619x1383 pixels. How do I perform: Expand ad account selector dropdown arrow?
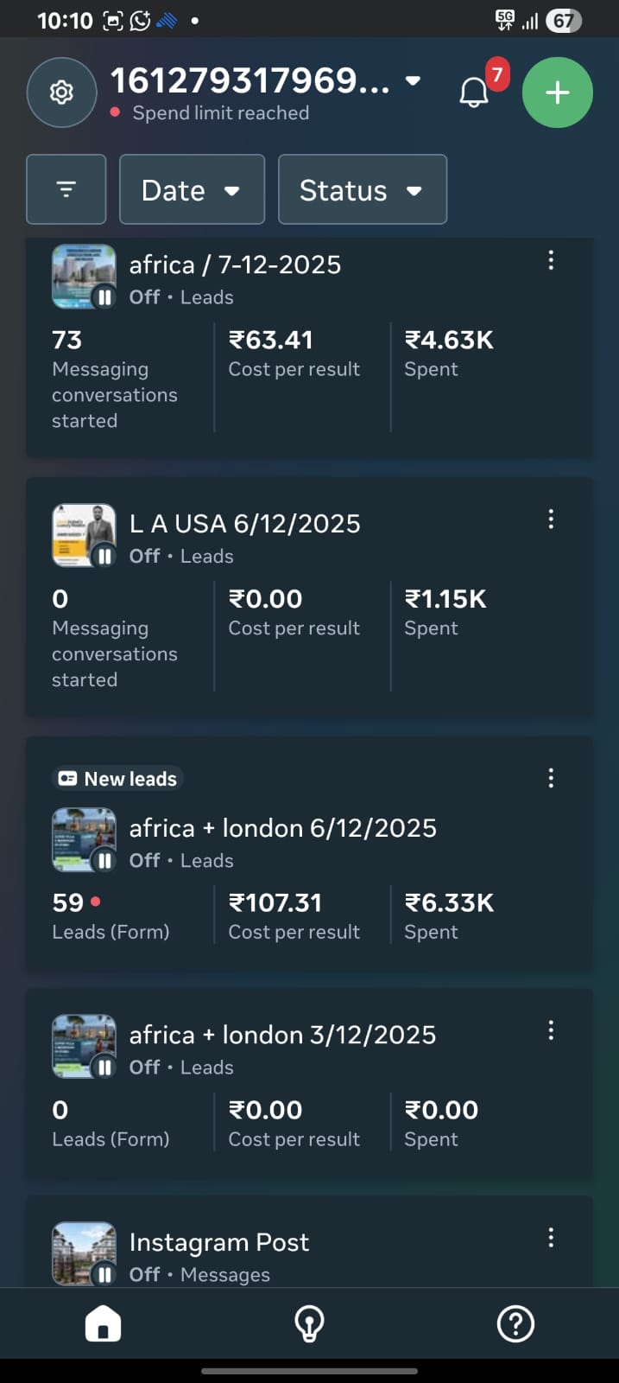pyautogui.click(x=414, y=80)
